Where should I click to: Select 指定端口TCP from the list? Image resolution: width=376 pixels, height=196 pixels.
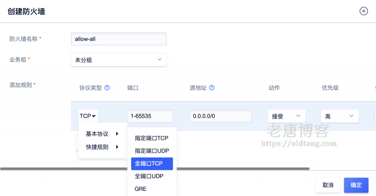152,138
